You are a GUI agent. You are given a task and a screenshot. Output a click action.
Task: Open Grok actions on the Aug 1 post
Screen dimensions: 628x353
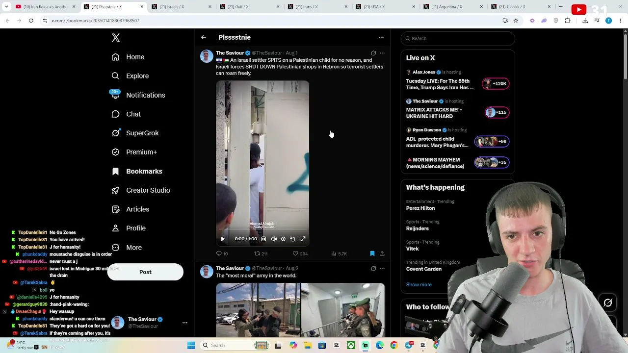point(373,53)
